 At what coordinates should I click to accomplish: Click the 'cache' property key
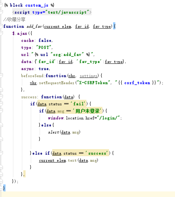point(27,40)
